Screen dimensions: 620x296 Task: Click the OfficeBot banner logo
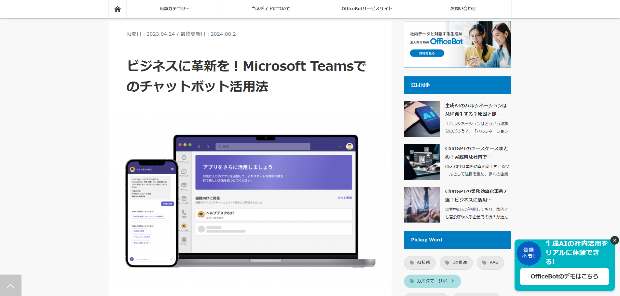click(x=446, y=42)
